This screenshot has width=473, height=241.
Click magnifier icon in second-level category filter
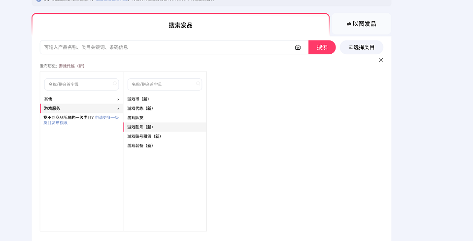coord(198,84)
